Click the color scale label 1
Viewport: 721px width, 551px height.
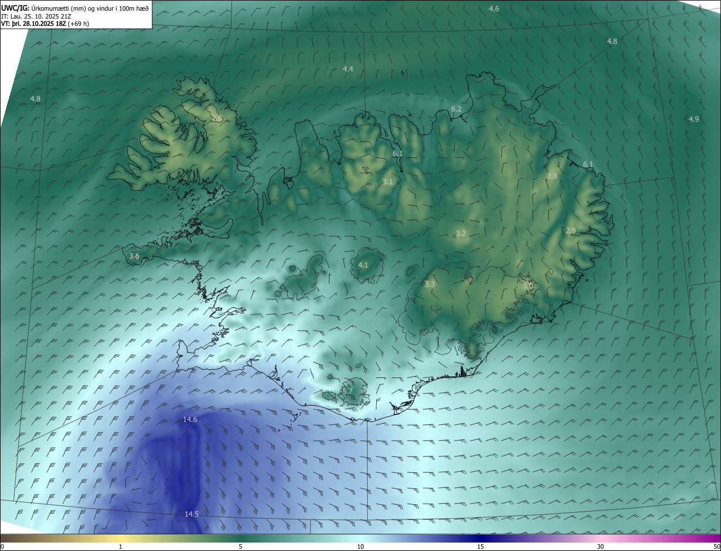pyautogui.click(x=121, y=546)
